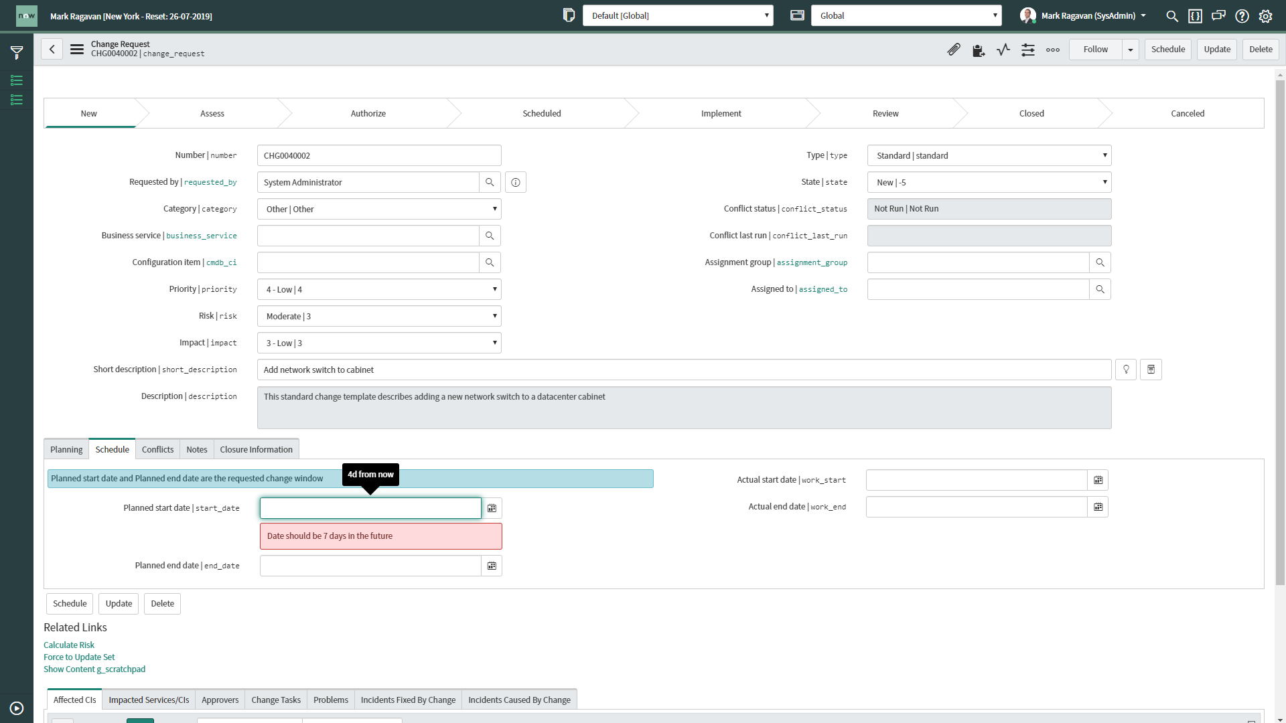This screenshot has width=1286, height=723.
Task: Open the Planned start date calendar picker
Action: 492,508
